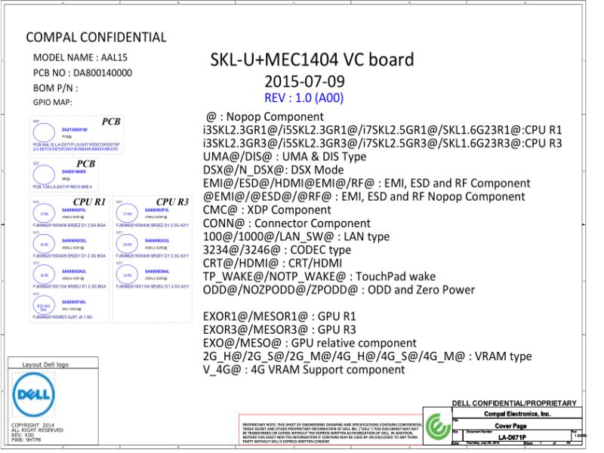Click the bottom circle symbol under CPU R1
Viewport: 604px width, 453px height.
pyautogui.click(x=45, y=306)
